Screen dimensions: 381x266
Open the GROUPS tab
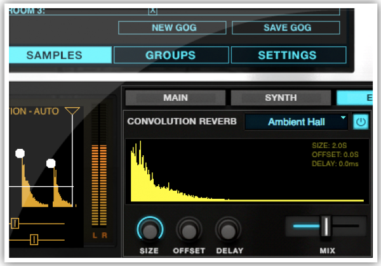pos(170,55)
